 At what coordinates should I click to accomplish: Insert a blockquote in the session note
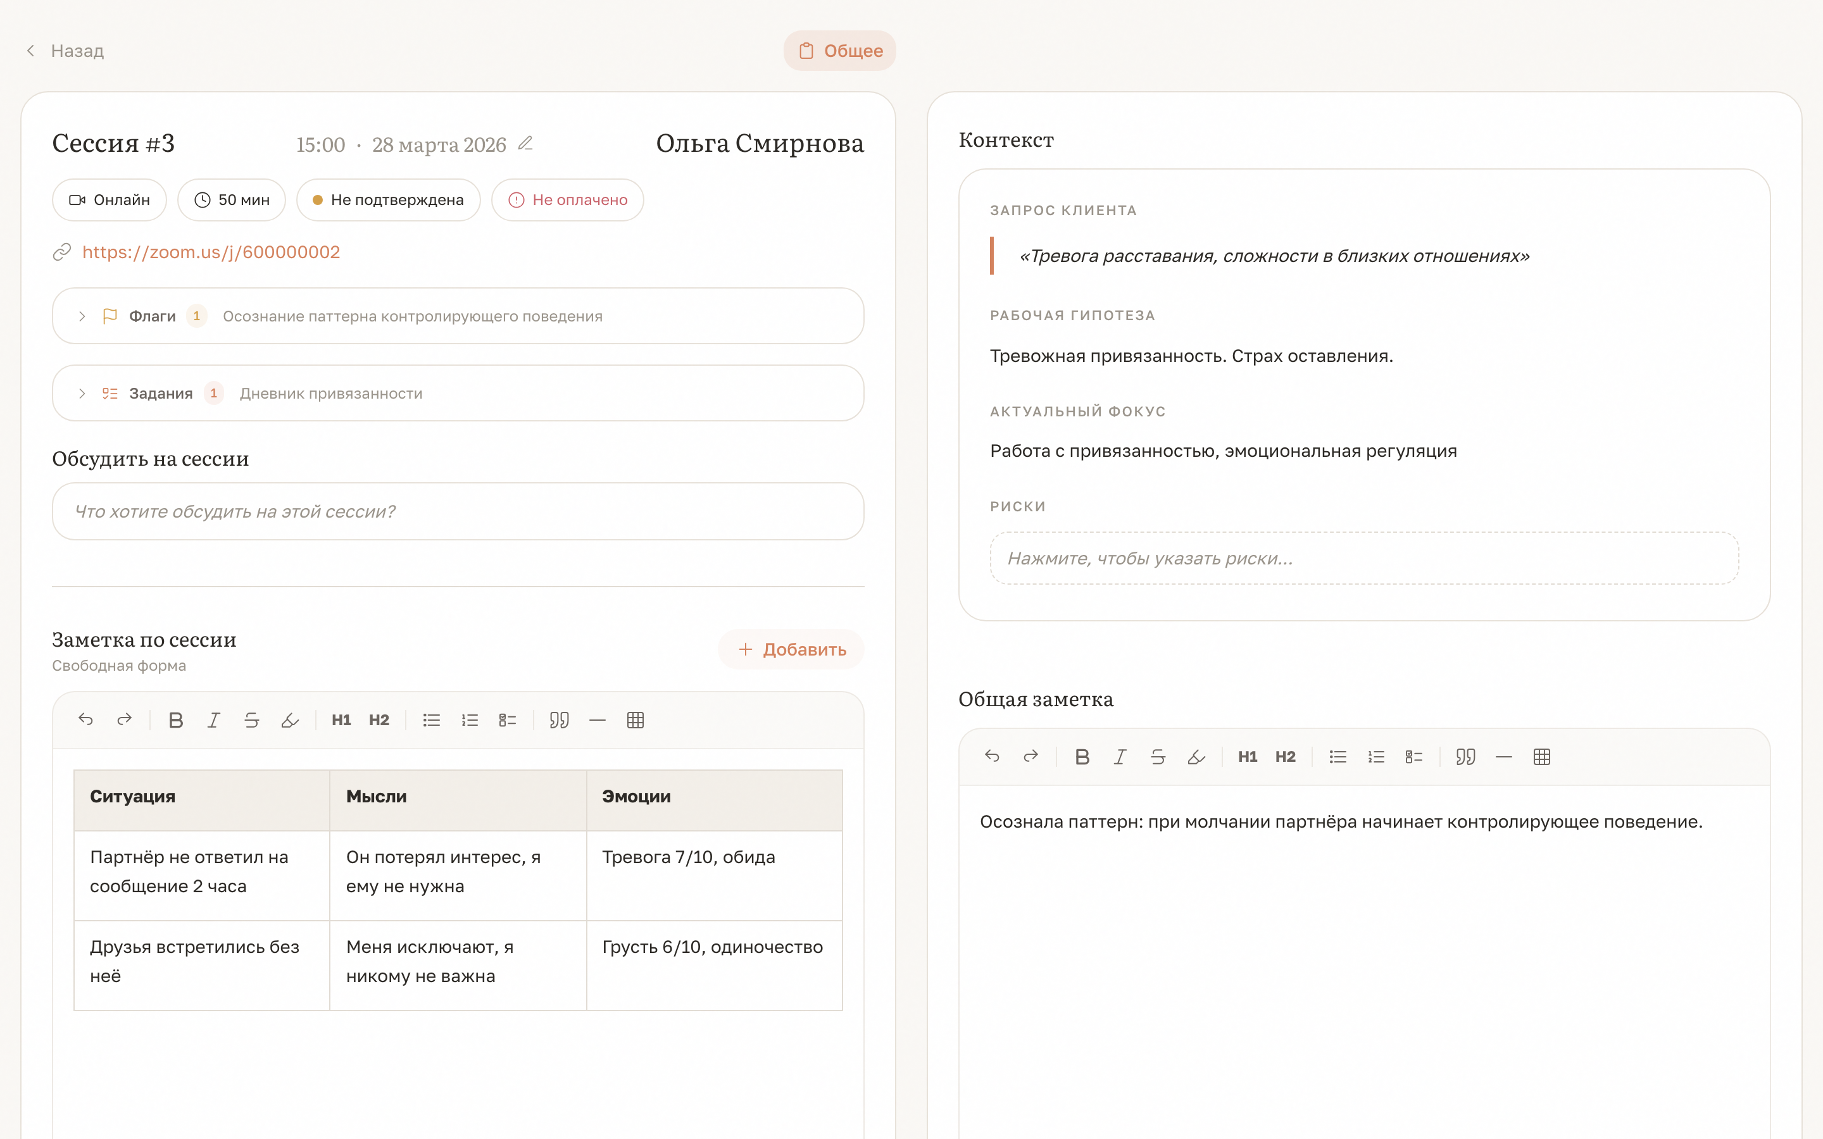[x=559, y=719]
